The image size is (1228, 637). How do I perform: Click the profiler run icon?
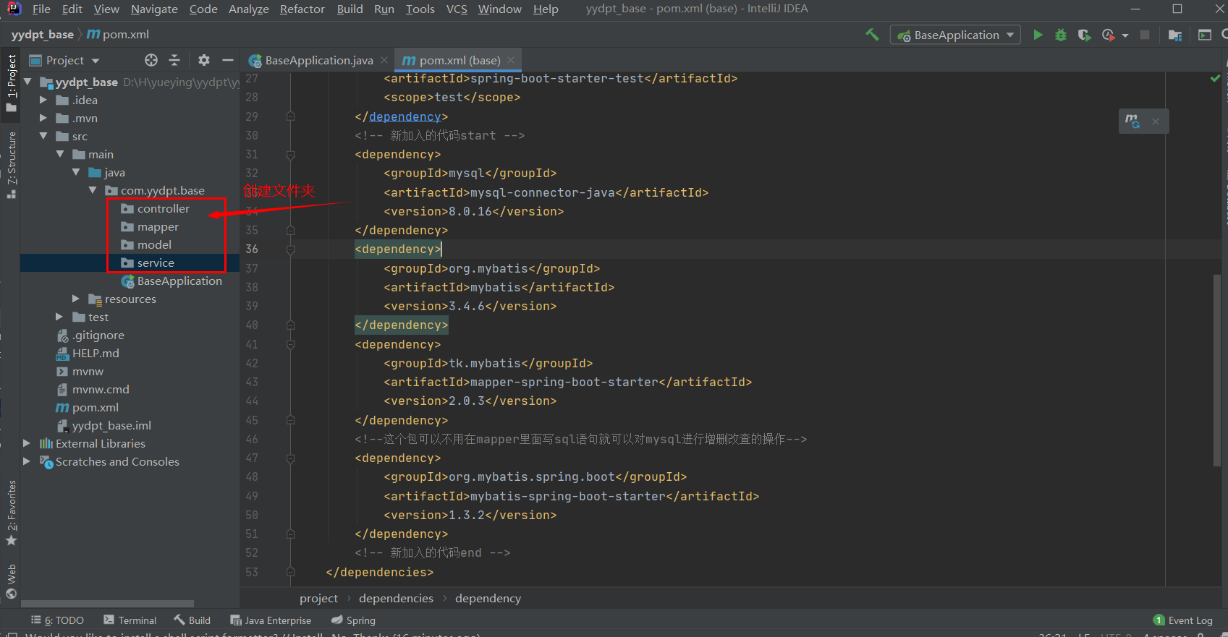point(1109,35)
